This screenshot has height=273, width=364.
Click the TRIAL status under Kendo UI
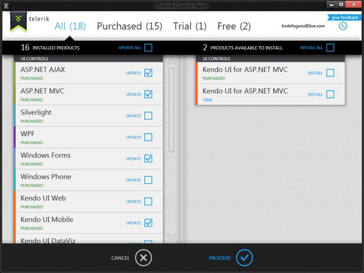207,100
